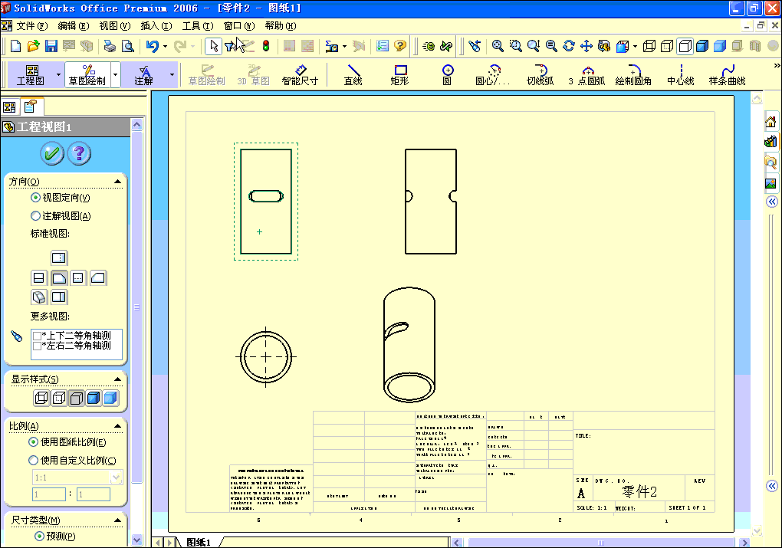
Task: Select Hidden Lines Removed in display style panel
Action: pos(77,398)
